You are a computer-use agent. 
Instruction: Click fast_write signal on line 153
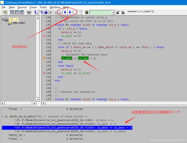pyautogui.click(x=105, y=47)
